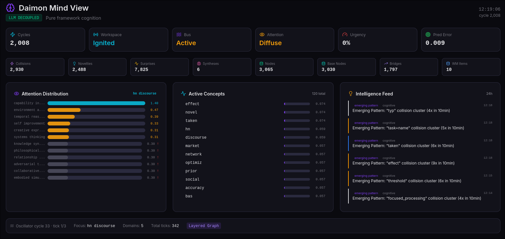Click the Pred Error target icon
Screen dimensions: 505x239
(x=428, y=35)
